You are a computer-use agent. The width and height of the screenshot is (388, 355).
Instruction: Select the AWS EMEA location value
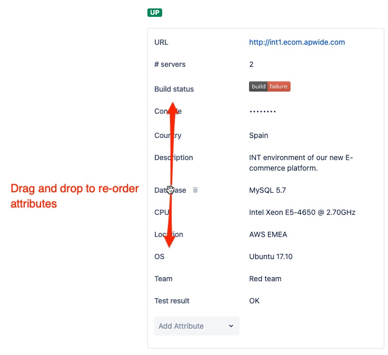pos(268,234)
